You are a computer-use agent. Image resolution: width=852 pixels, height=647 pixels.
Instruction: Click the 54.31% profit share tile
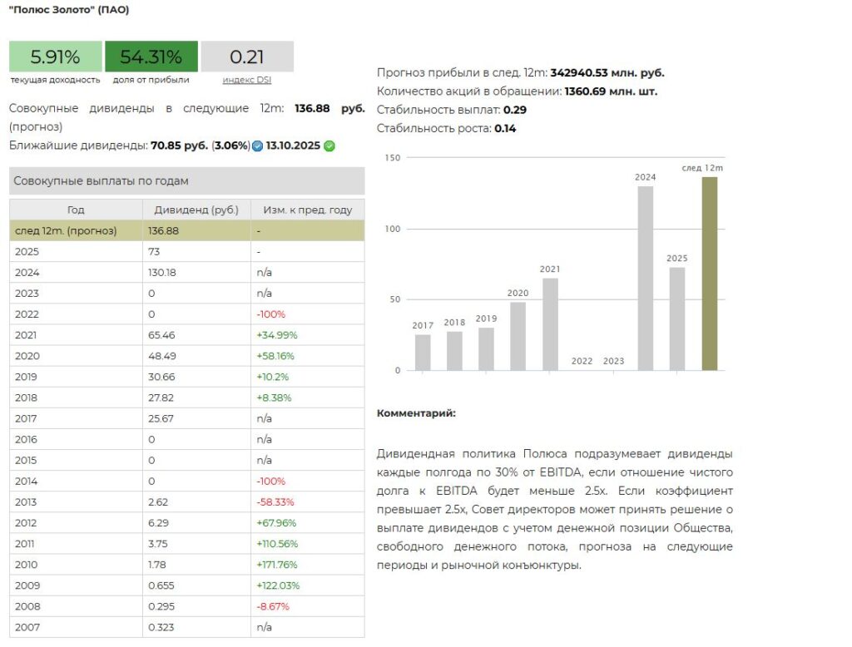tap(151, 57)
